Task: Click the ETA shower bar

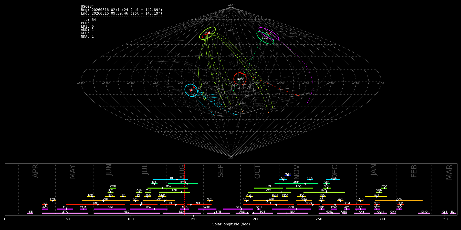Action: click(x=65, y=213)
